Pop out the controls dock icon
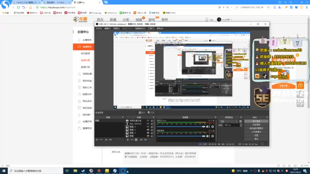 (x=267, y=118)
